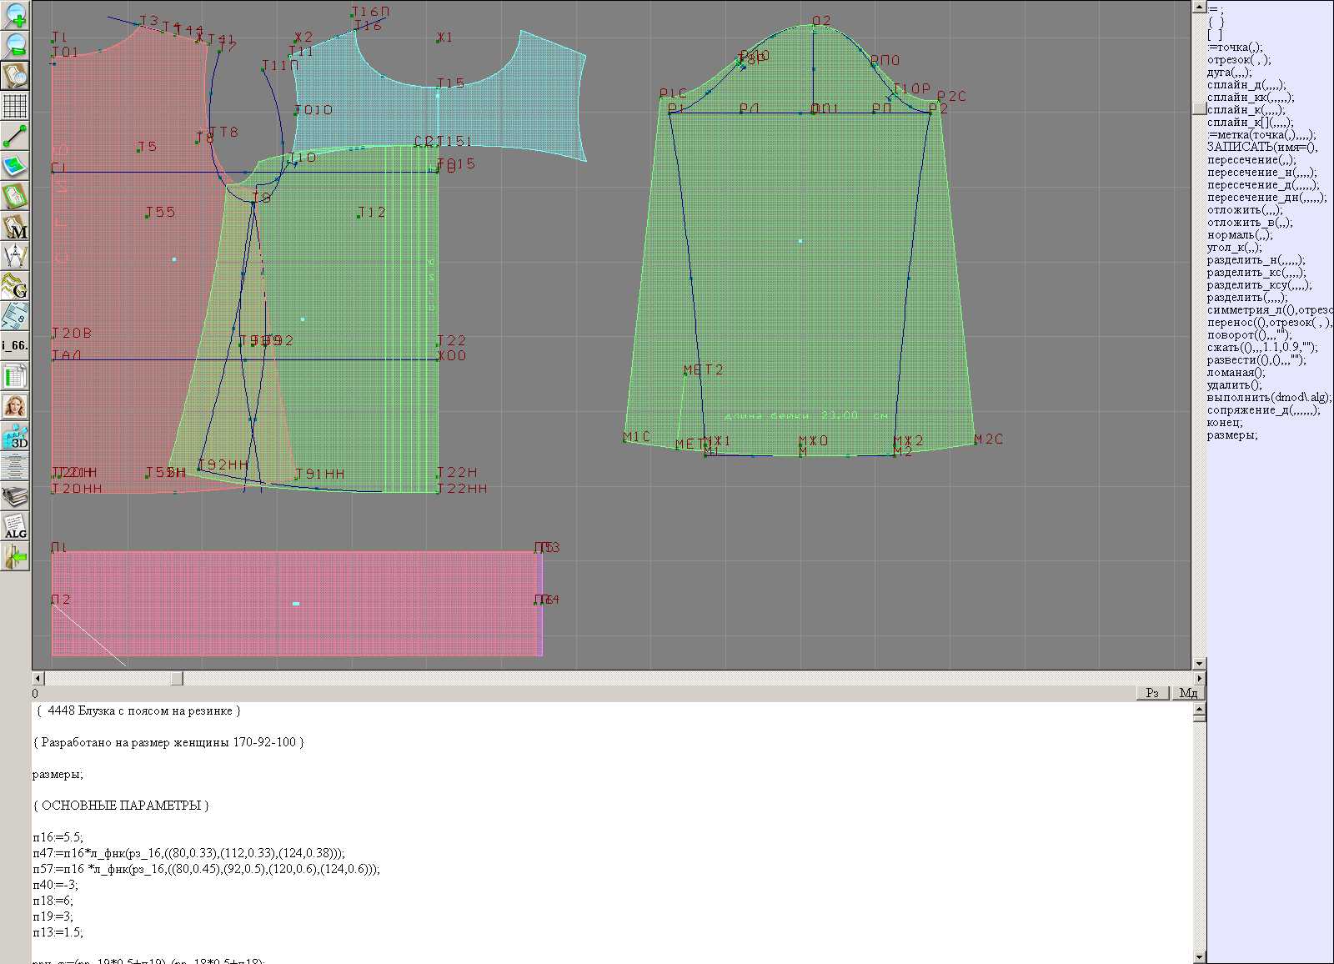
Task: Insert the сплайн_д command from list
Action: [x=1246, y=85]
